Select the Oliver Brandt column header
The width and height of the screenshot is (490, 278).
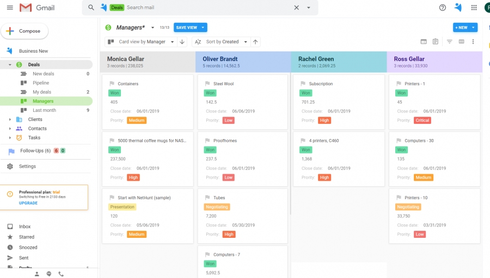pyautogui.click(x=243, y=62)
